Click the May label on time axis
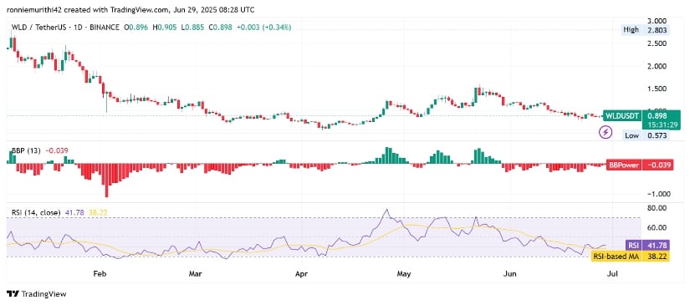This screenshot has width=690, height=305. [403, 275]
